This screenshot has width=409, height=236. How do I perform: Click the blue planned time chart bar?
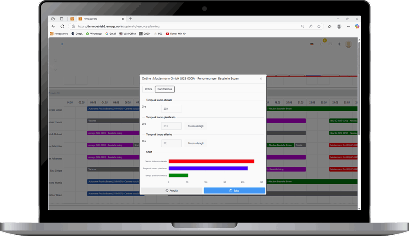(x=208, y=168)
